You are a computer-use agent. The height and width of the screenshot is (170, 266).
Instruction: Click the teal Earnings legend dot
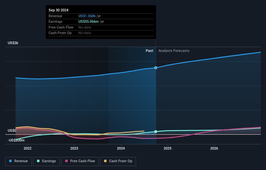click(38, 161)
